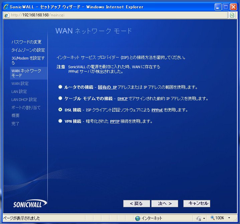240x224 pixels.
Task: Click the protected mode lock icon in status bar
Action: coord(199,218)
